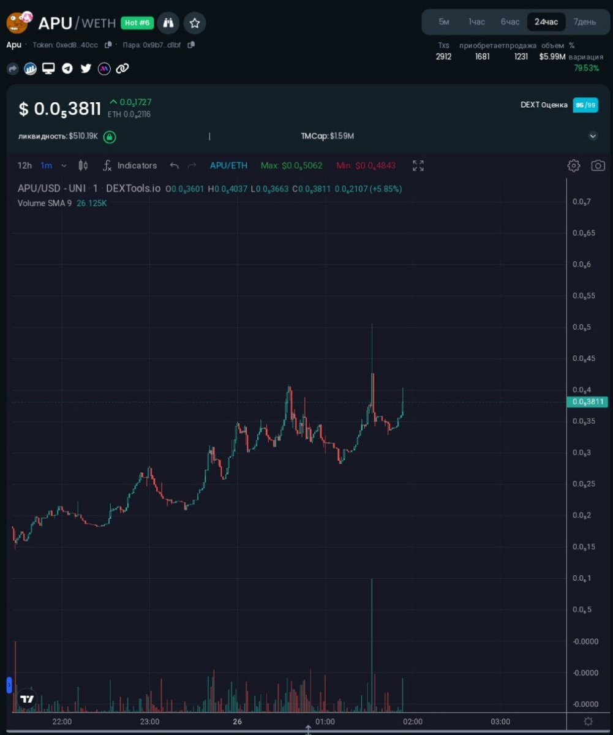Toggle the 1m timeframe highlight
Viewport: 613px width, 735px height.
[45, 165]
